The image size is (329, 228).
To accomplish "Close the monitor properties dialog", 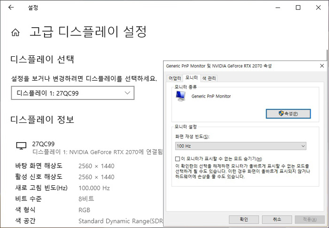I will [x=321, y=66].
